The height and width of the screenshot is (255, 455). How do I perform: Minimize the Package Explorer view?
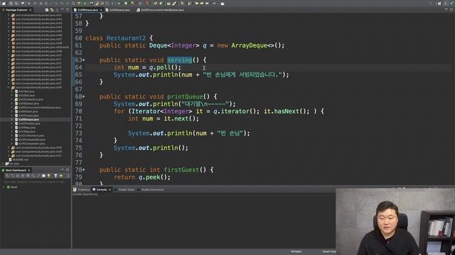point(63,9)
